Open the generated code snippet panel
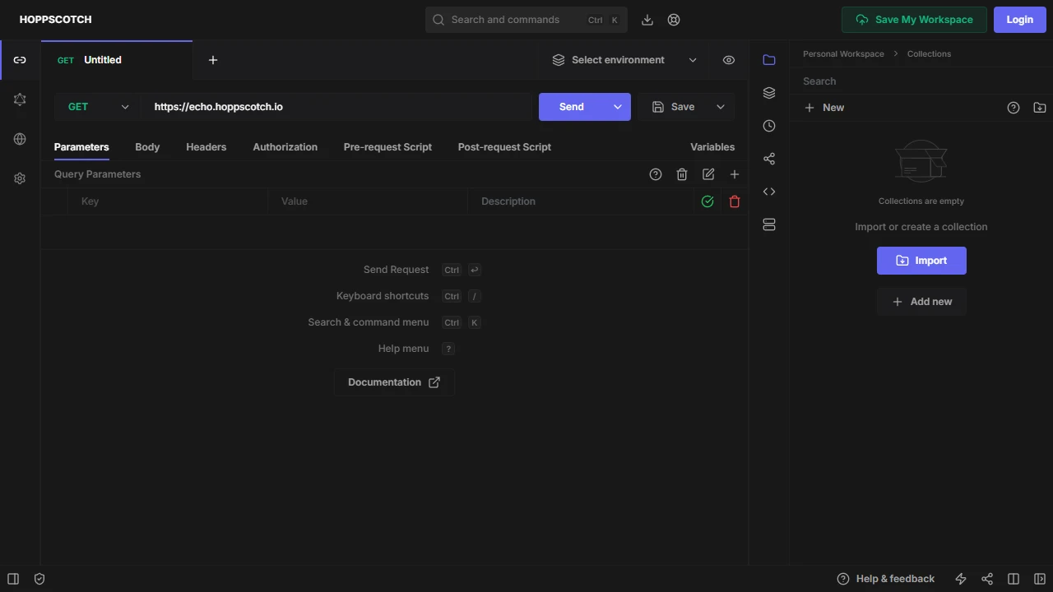Screen dimensions: 1053x592 (x=768, y=191)
